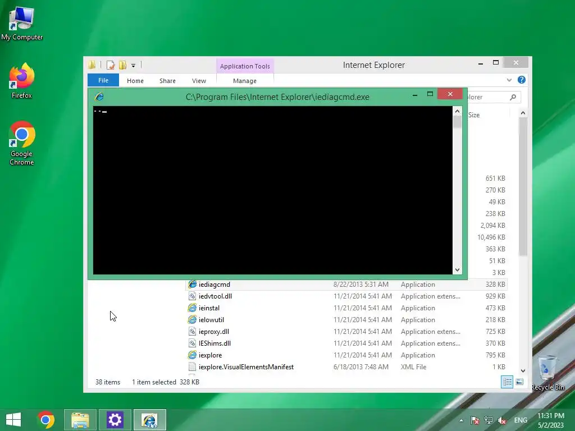Click Properties icon in quick access toolbar

pyautogui.click(x=111, y=65)
